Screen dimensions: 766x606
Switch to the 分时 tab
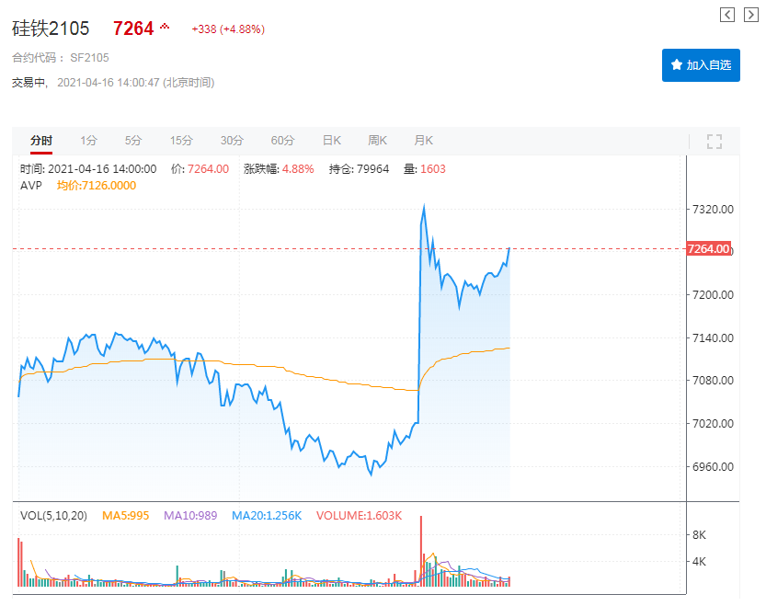pyautogui.click(x=41, y=141)
